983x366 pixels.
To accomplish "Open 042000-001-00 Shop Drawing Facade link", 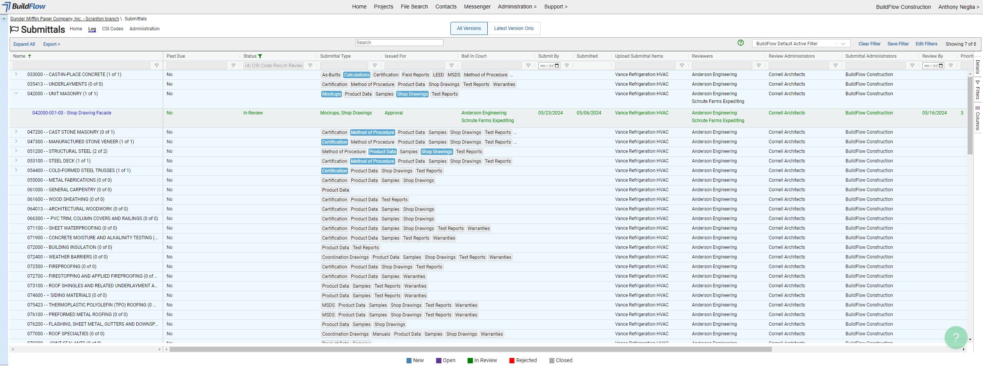I will pos(72,113).
